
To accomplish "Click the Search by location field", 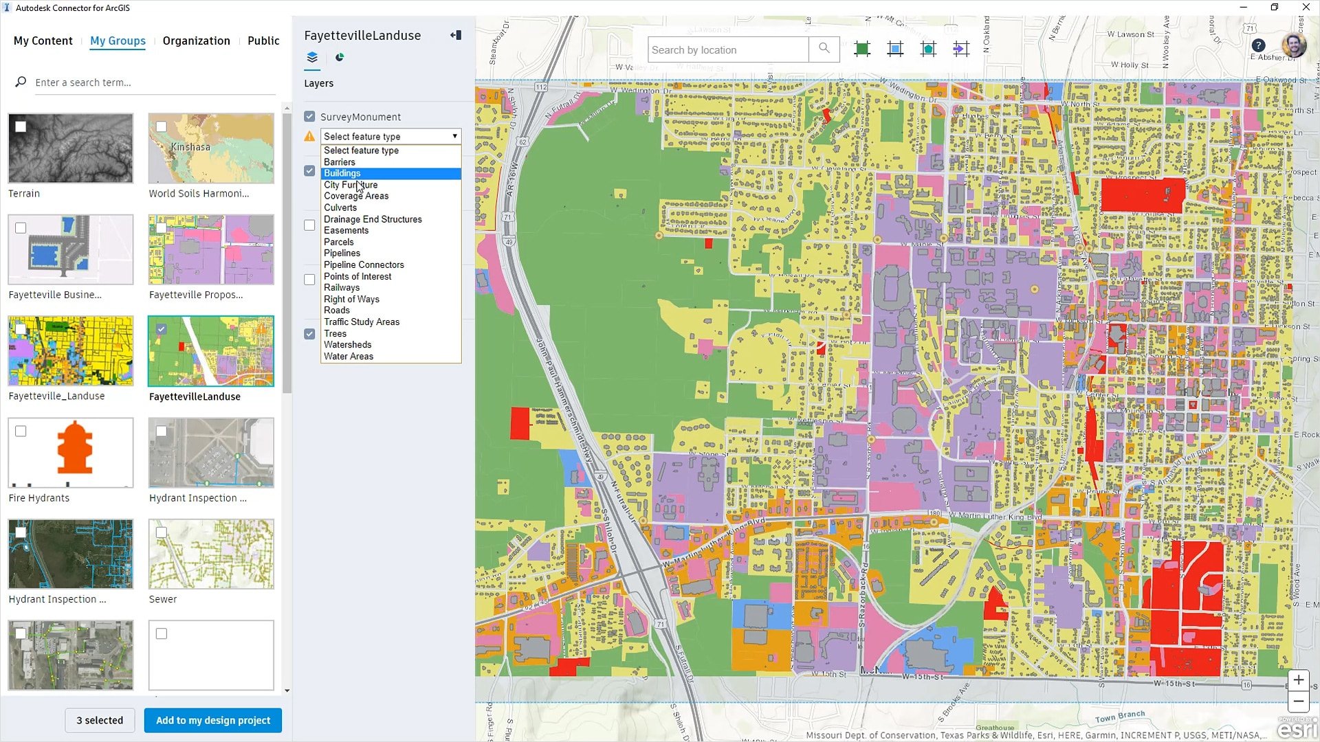I will [x=727, y=49].
